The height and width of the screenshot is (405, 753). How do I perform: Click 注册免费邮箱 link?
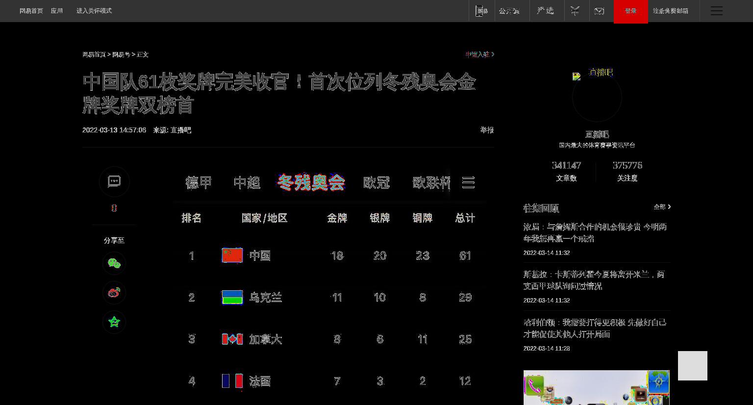point(671,11)
